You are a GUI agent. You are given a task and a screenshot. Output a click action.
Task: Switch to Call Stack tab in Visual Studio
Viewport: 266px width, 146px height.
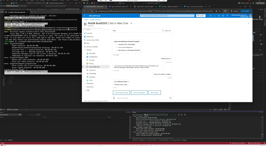(x=135, y=140)
